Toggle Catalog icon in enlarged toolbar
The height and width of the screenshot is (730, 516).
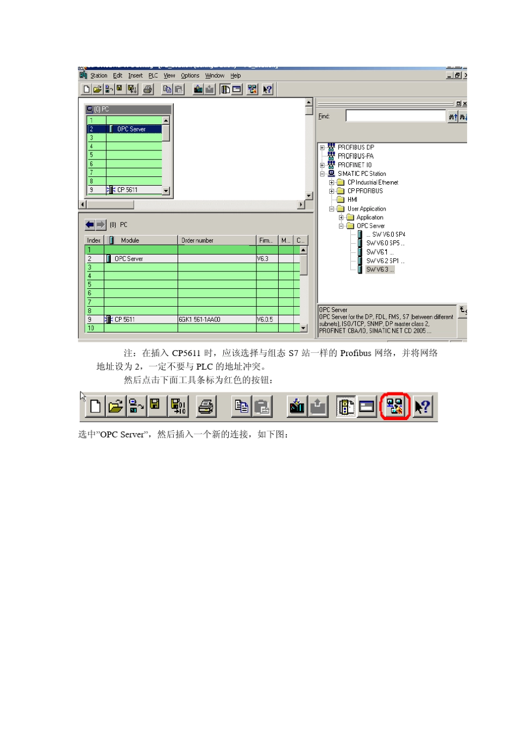tap(346, 406)
